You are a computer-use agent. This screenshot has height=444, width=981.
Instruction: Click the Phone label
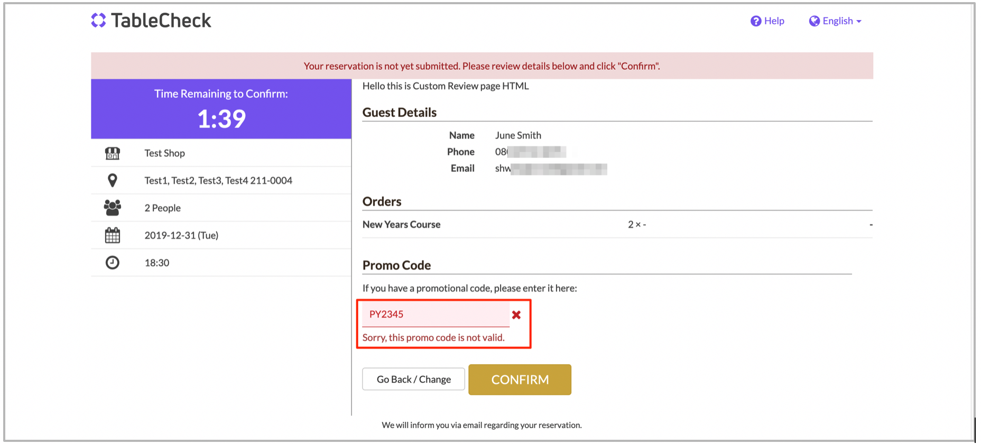[x=461, y=152]
